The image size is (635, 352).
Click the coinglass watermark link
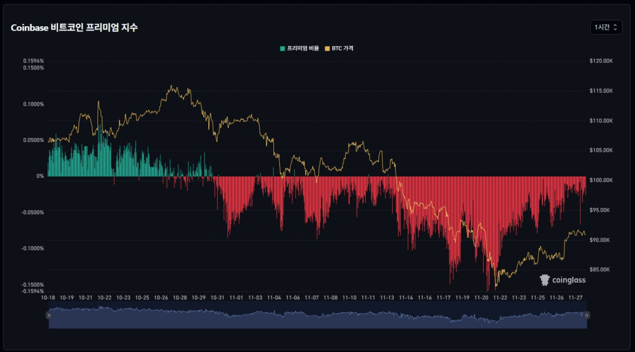click(x=563, y=280)
